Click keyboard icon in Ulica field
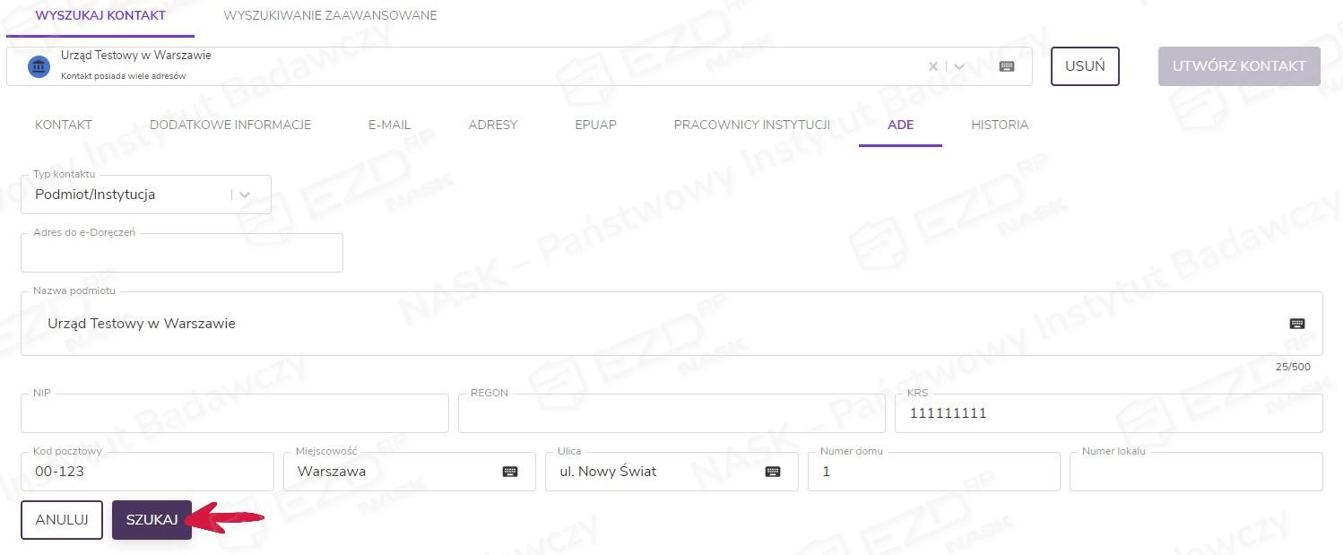Screen dimensions: 1343x555 773,472
